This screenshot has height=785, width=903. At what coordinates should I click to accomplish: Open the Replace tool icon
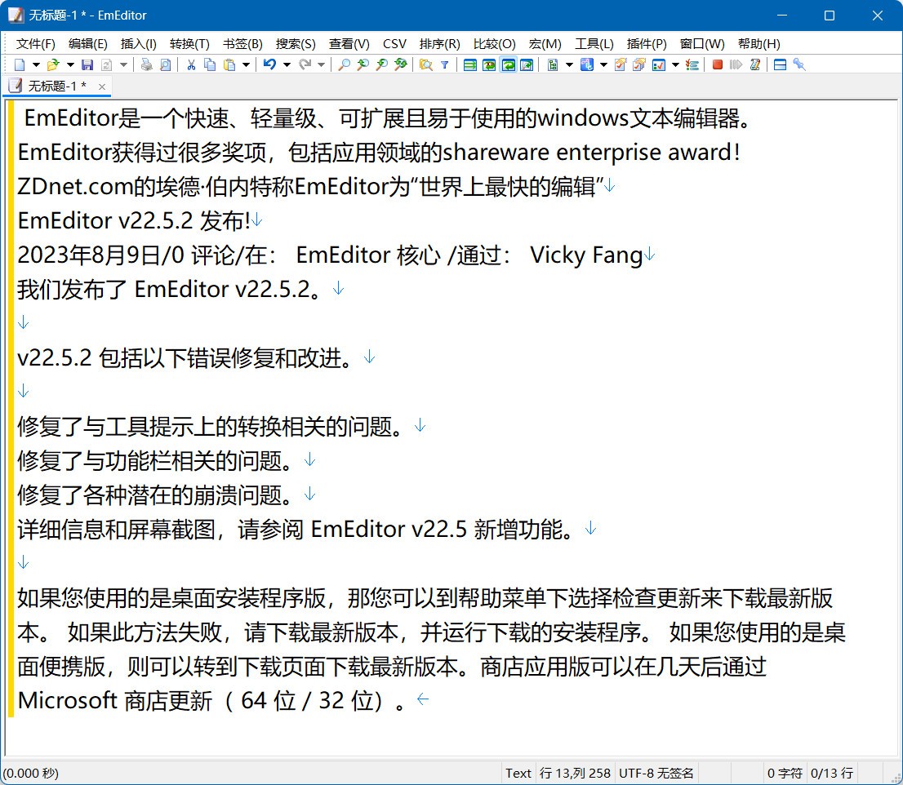pos(401,64)
